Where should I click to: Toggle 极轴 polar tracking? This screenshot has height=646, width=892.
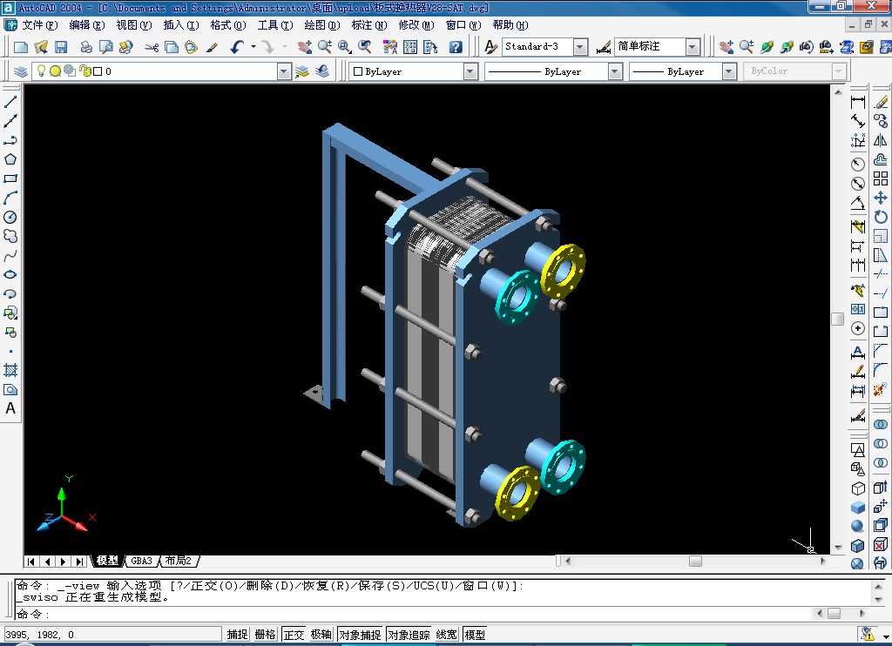point(321,635)
